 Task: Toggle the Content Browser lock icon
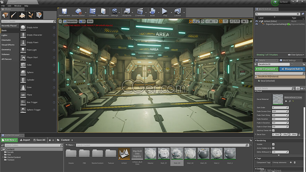251,140
